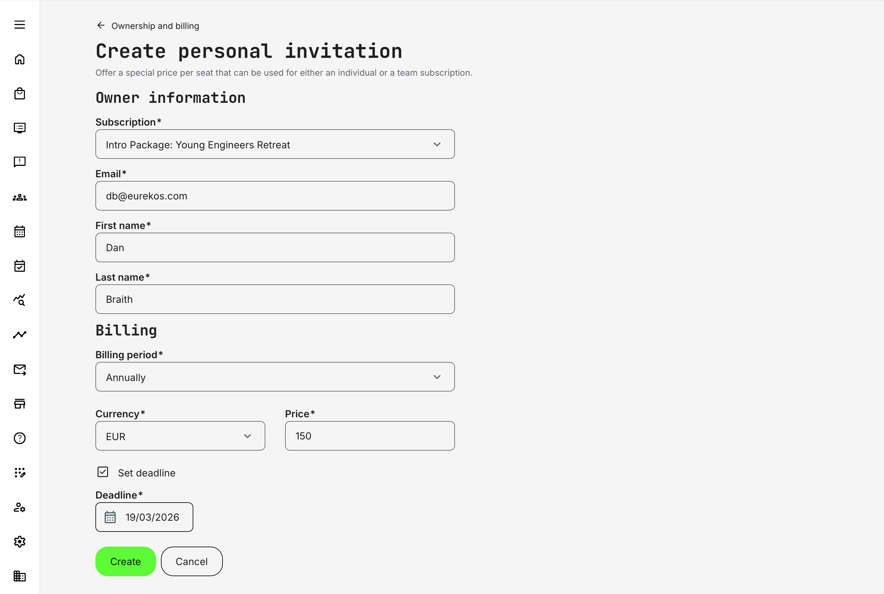Select the calendar-with-checkmark icon
The image size is (884, 594).
tap(19, 266)
